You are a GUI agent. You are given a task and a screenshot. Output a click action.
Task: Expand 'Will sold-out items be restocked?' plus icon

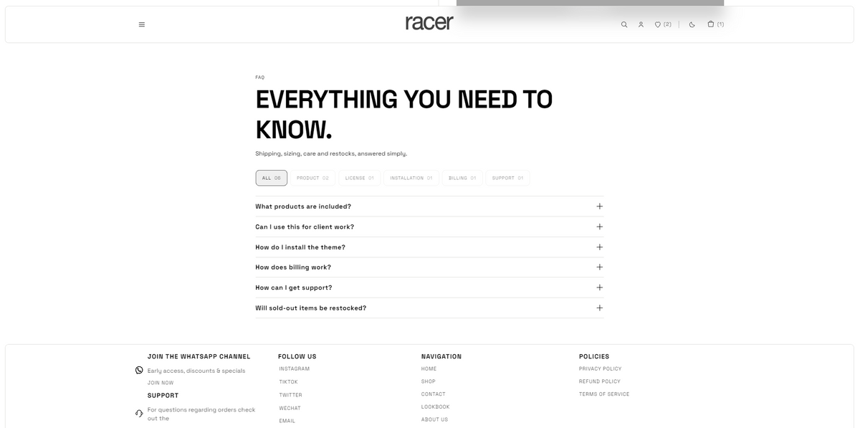[599, 308]
